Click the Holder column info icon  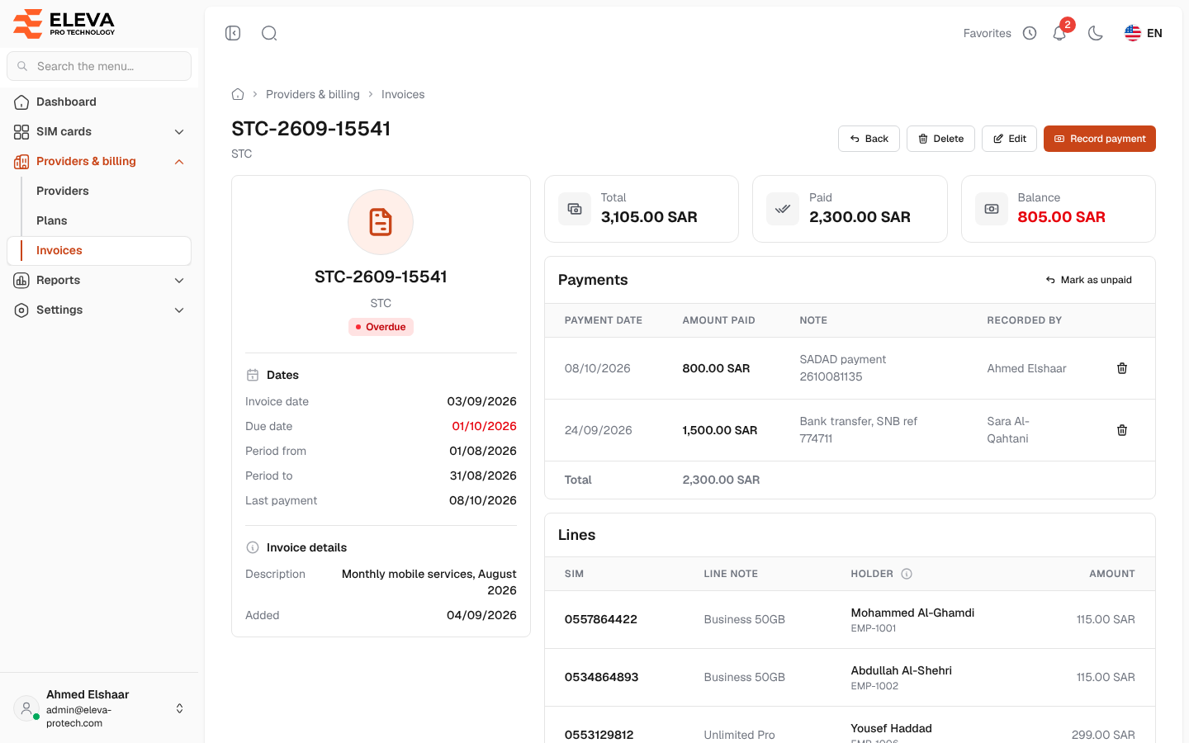point(907,574)
